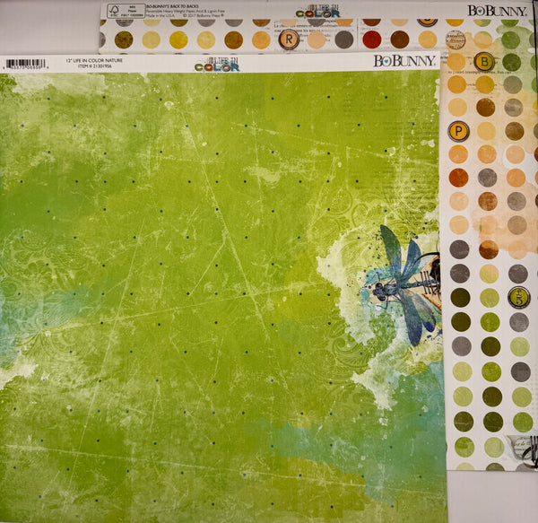Click the "Made in the U.S.A." text
The width and height of the screenshot is (538, 523).
[x=161, y=15]
